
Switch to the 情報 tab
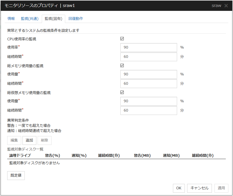point(11,19)
